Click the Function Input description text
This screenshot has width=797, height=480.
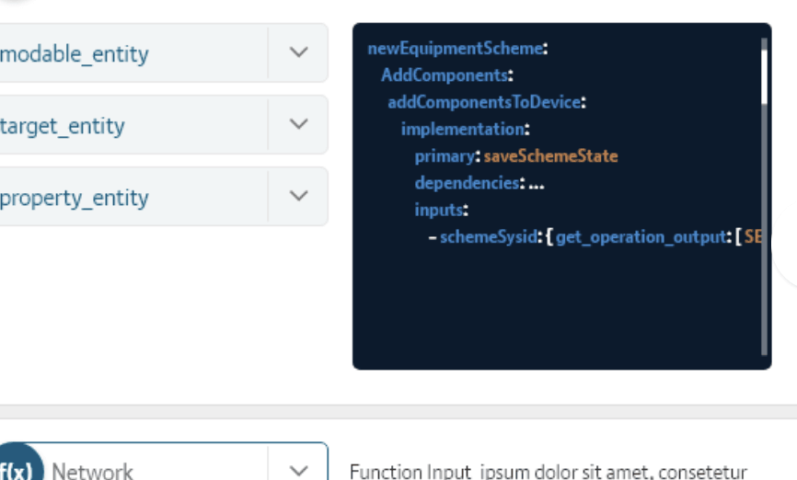click(x=548, y=471)
